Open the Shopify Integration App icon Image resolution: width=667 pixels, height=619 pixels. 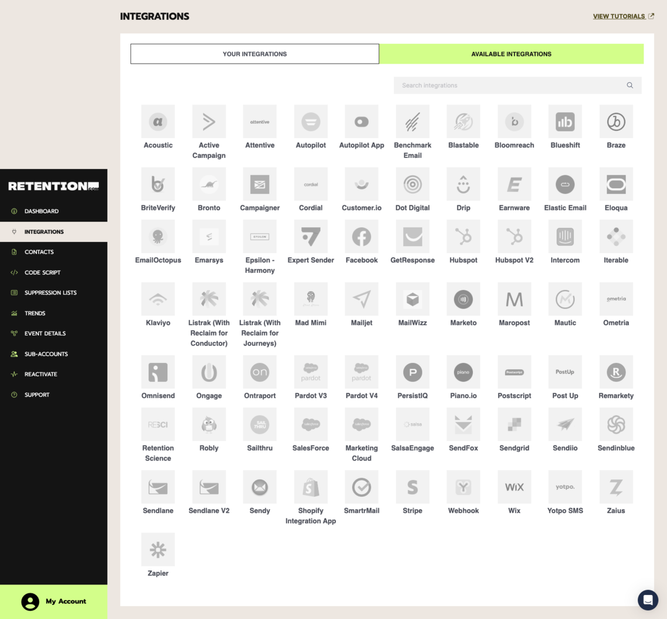[x=311, y=487]
